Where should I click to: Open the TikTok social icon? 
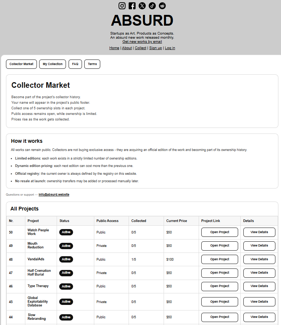point(152,6)
